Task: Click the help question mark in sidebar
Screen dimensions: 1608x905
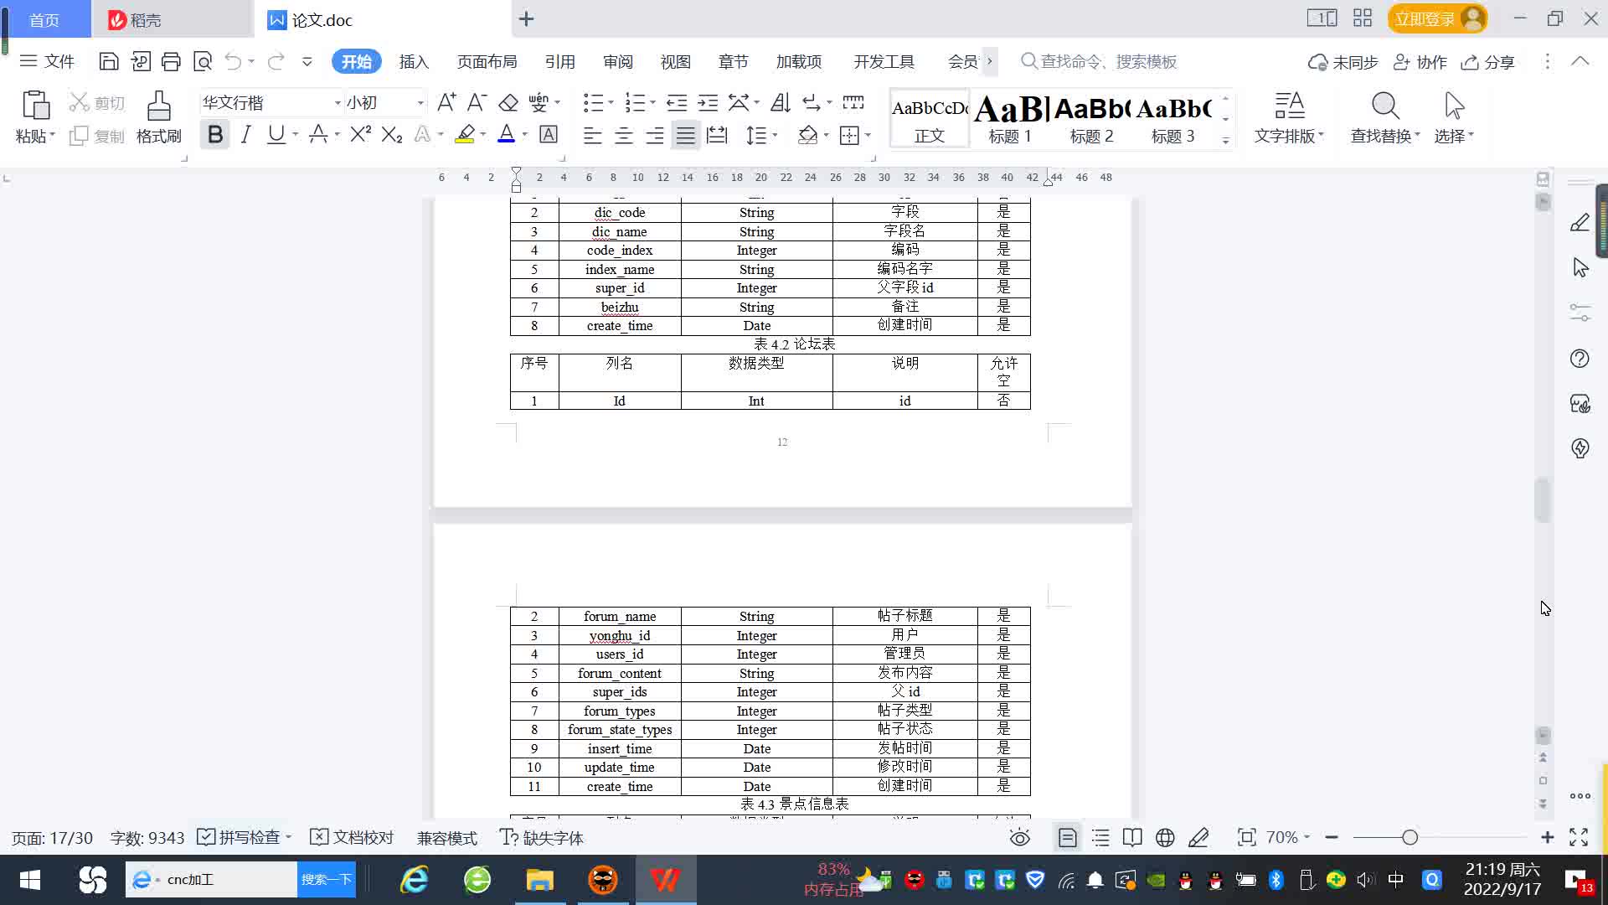Action: tap(1580, 359)
